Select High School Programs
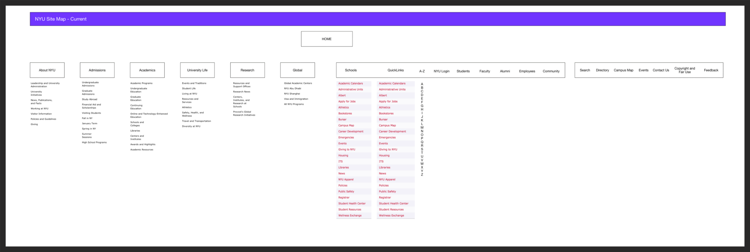Viewport: 750px width, 252px height. (x=94, y=142)
